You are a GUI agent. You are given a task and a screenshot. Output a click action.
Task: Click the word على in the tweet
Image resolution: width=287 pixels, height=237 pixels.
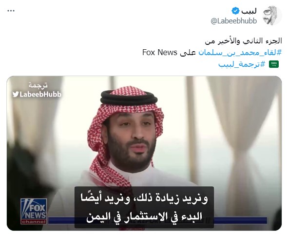point(188,53)
